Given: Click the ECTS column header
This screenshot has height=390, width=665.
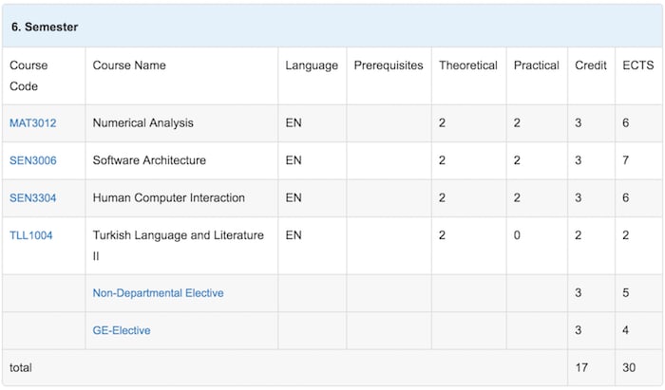Looking at the screenshot, I should tap(636, 65).
